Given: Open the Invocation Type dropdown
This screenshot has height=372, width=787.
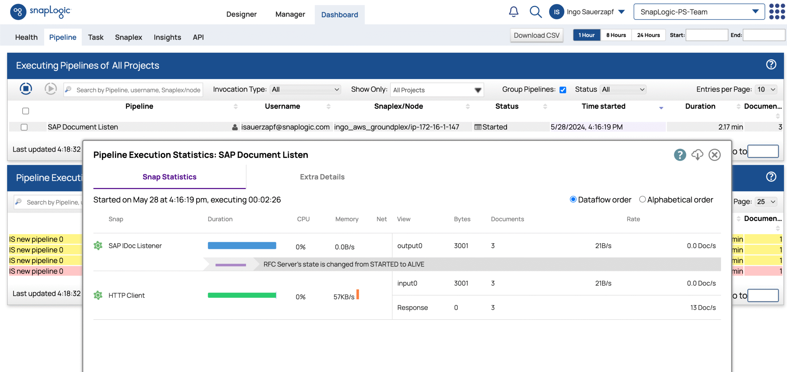Looking at the screenshot, I should pos(305,89).
